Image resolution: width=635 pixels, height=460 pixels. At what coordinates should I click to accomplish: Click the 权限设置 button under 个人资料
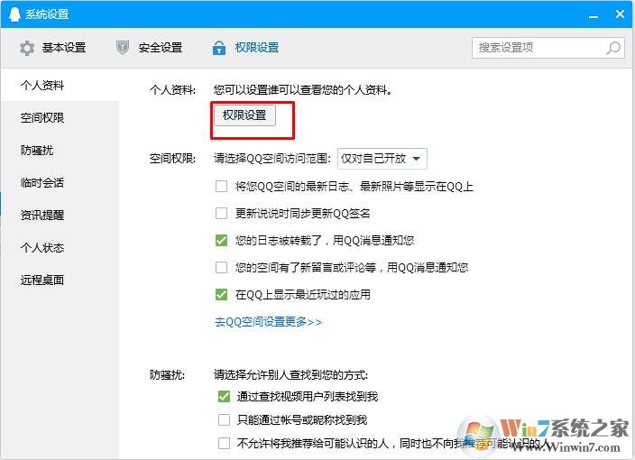pos(244,115)
